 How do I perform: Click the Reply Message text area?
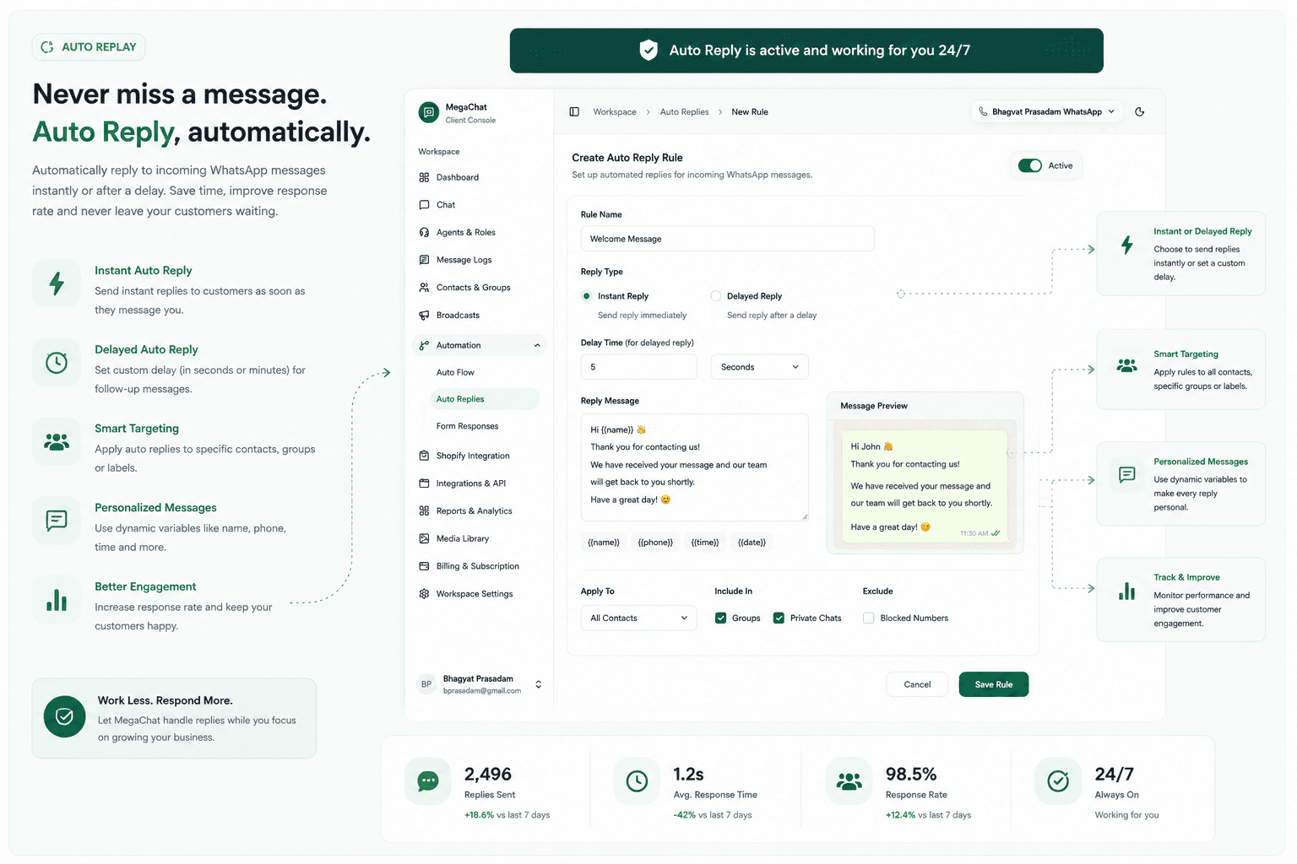pyautogui.click(x=695, y=467)
